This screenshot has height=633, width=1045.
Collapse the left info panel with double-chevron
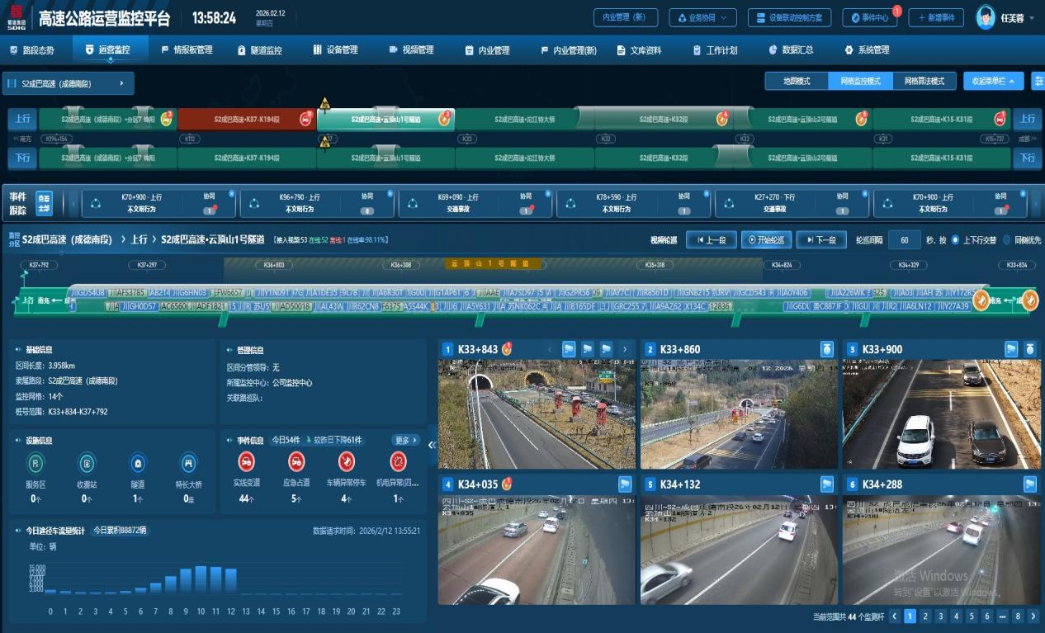point(432,445)
